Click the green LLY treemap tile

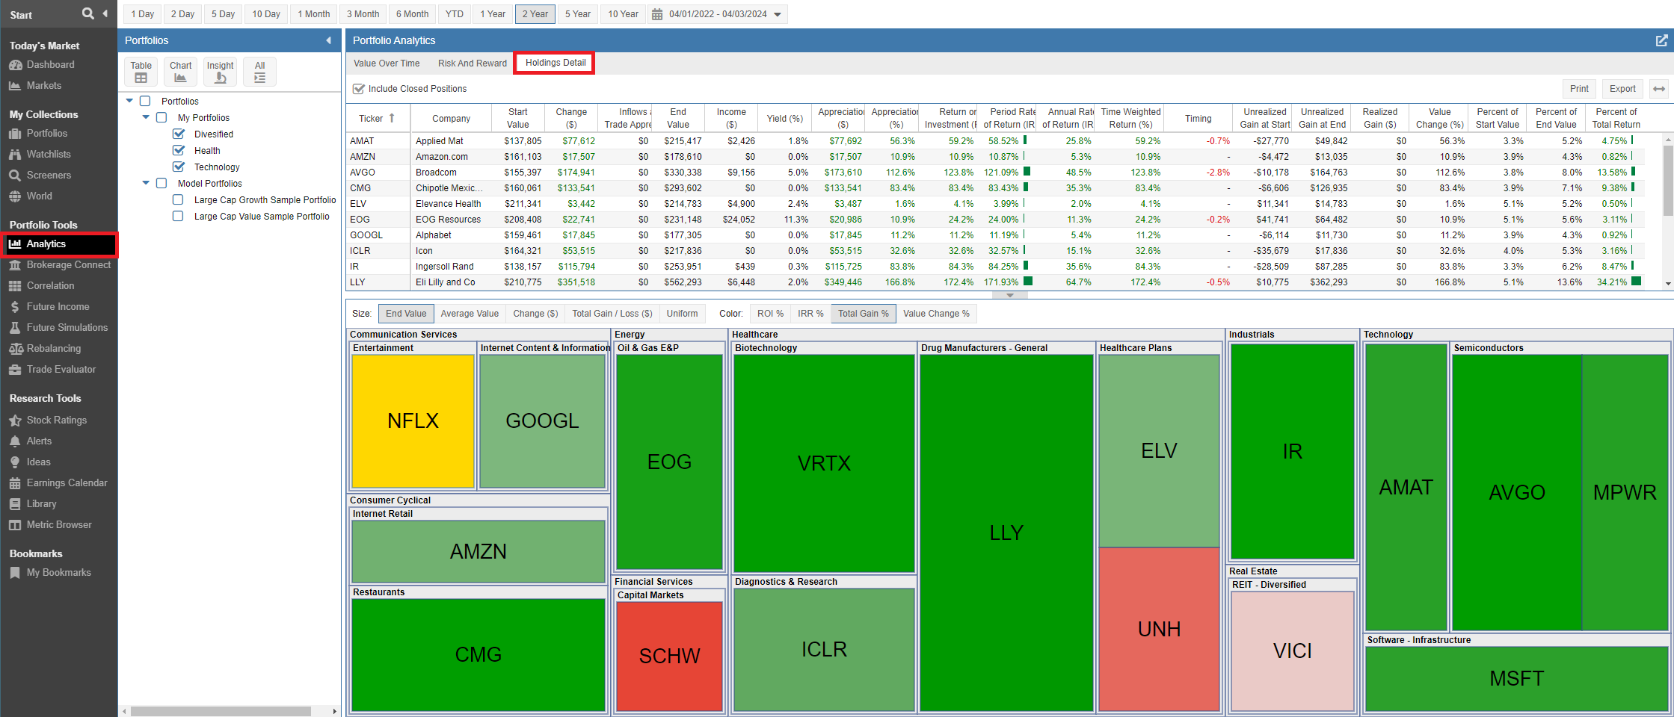[1006, 533]
